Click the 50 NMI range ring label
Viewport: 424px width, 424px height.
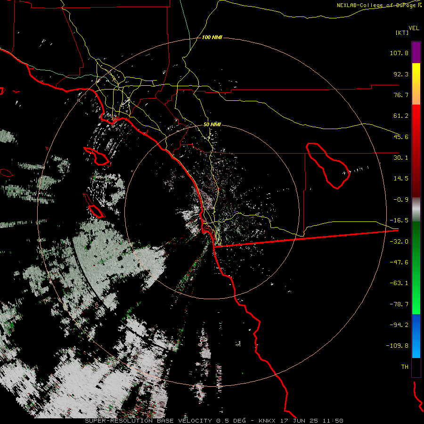point(212,125)
